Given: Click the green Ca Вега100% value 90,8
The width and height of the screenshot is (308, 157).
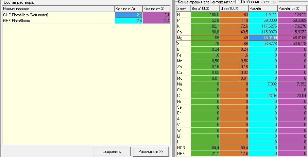Looking at the screenshot, I should point(205,32).
